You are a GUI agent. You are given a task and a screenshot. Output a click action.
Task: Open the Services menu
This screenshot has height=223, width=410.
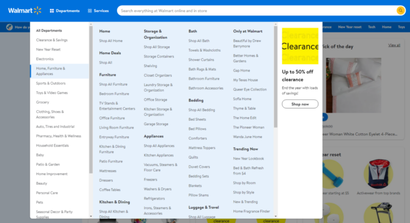98,11
